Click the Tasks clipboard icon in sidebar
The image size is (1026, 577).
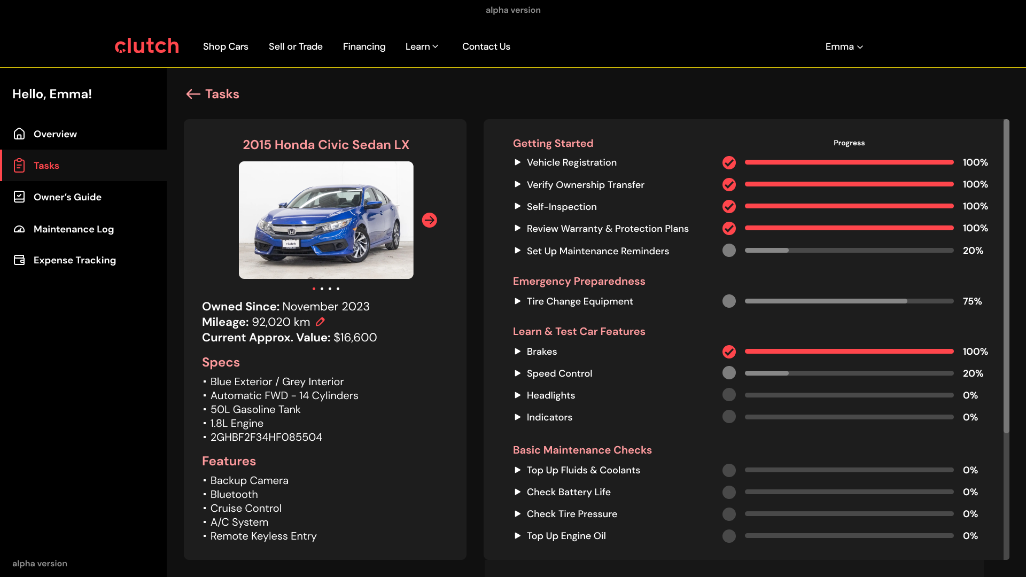[19, 166]
